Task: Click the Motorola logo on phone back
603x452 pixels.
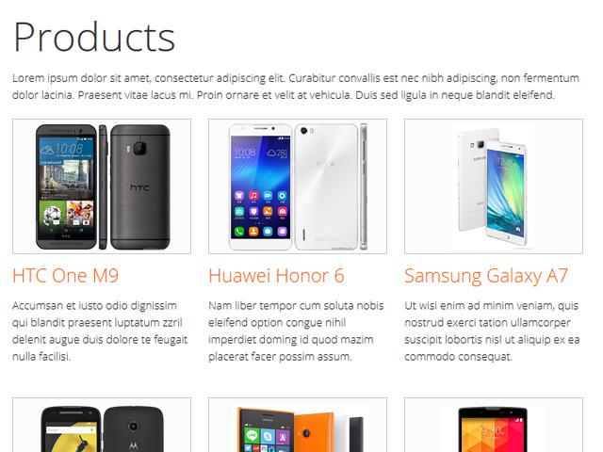Action: coord(133,445)
